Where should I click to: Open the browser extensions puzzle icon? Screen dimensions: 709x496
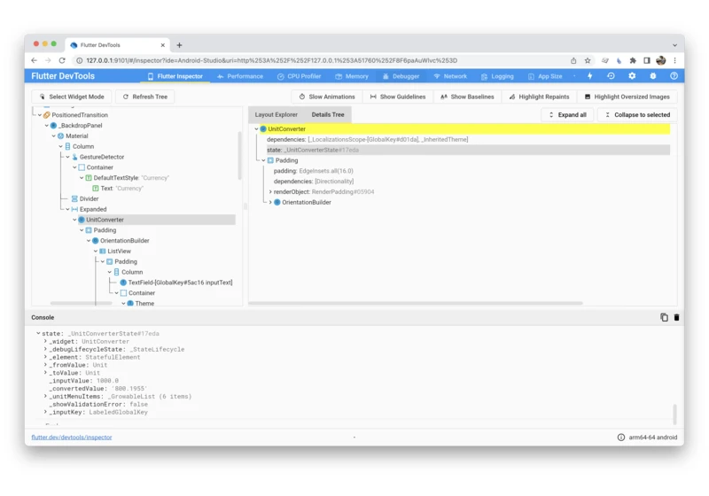coord(633,60)
